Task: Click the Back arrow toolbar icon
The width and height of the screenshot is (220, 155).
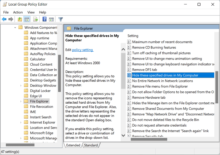Action: pos(4,20)
